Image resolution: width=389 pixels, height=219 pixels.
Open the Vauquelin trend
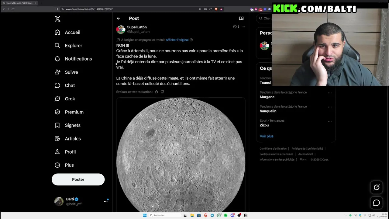point(268,111)
